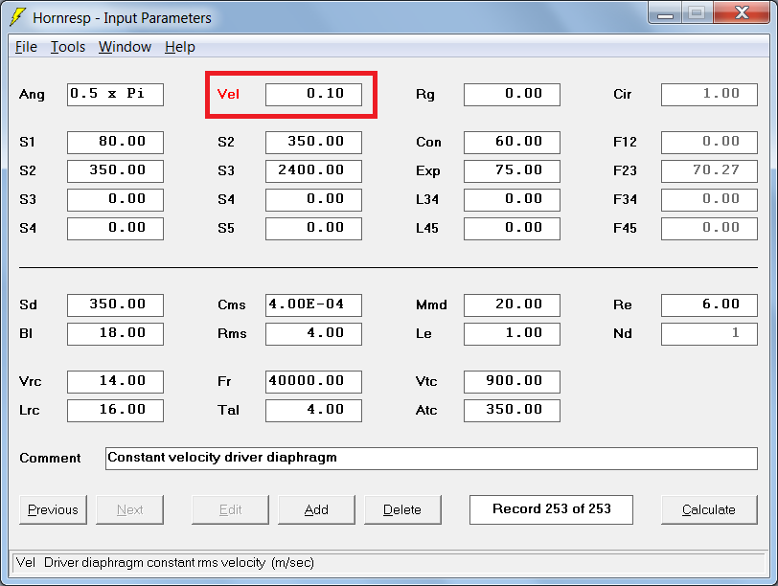Click the Rg value field

pyautogui.click(x=512, y=95)
